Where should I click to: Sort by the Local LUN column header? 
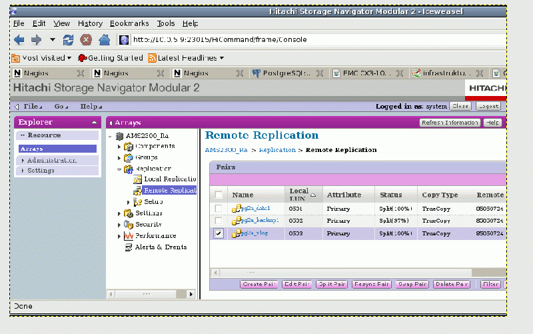coord(303,195)
